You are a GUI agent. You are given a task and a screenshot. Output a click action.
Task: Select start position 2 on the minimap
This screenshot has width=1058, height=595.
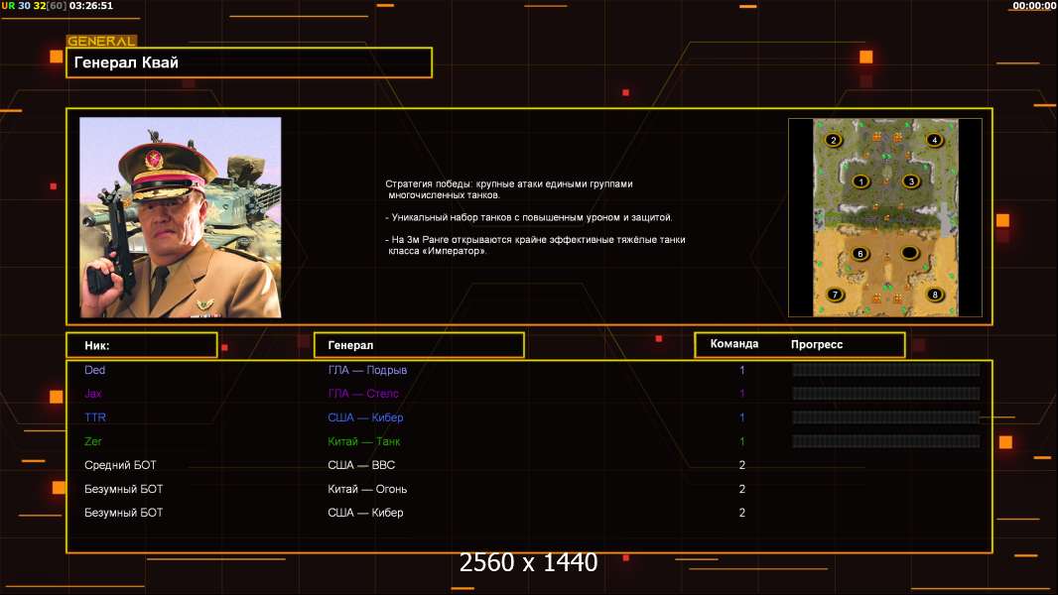834,140
